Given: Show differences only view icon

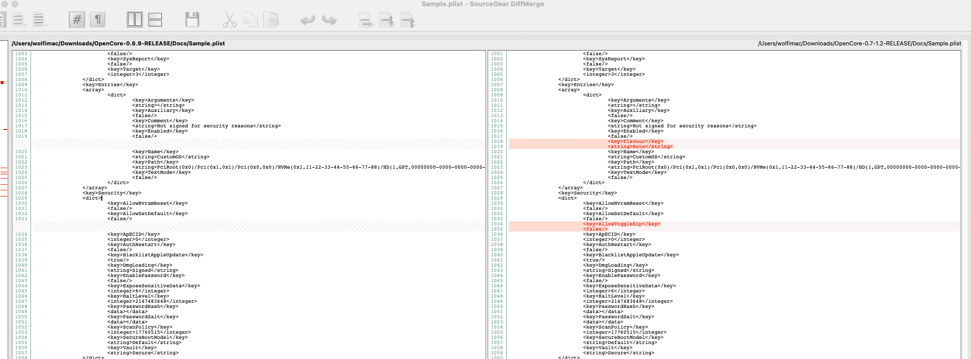Looking at the screenshot, I should tap(19, 20).
